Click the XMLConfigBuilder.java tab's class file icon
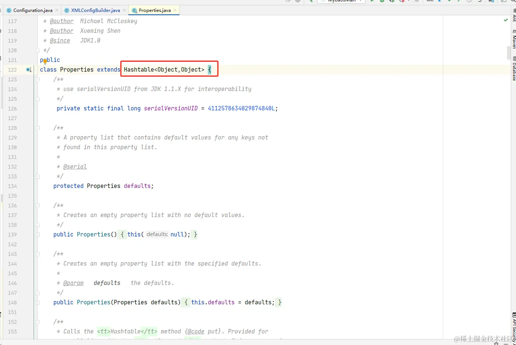This screenshot has height=345, width=516. click(x=67, y=10)
